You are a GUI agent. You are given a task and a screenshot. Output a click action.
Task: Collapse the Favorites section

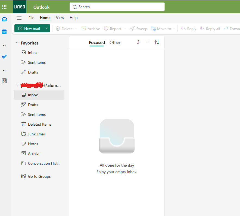(17, 43)
